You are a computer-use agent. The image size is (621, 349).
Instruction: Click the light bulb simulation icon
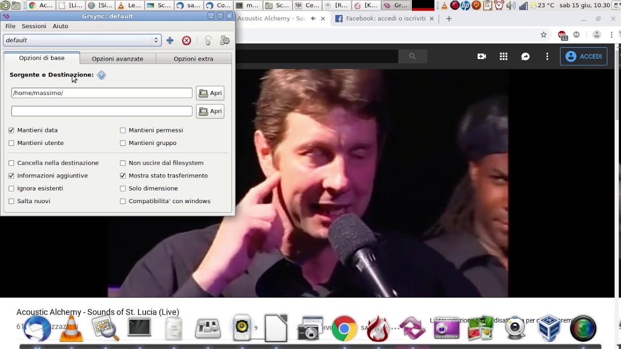[208, 41]
